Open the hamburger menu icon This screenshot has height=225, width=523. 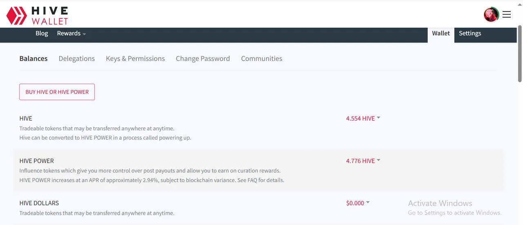tap(507, 15)
